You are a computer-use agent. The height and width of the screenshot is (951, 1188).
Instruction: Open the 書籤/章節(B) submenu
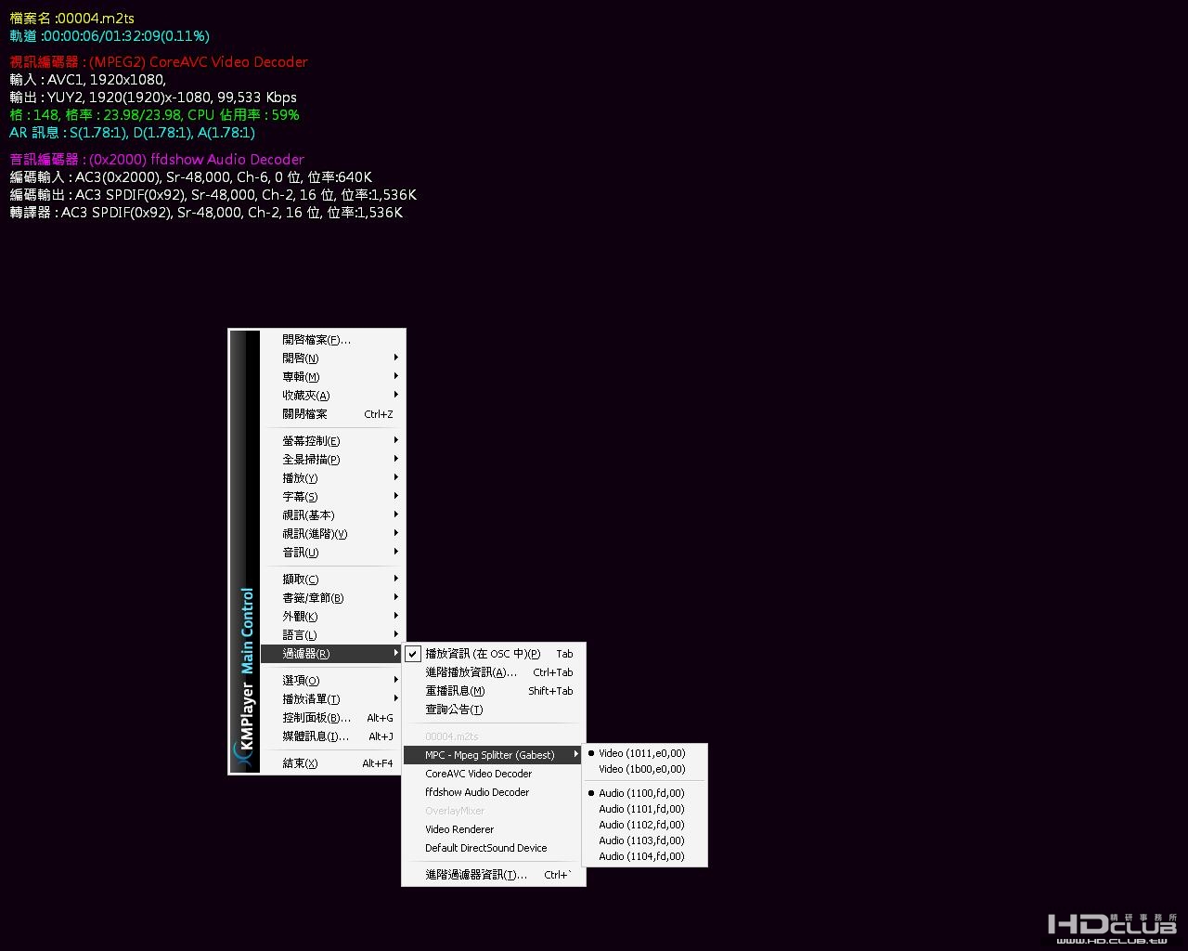click(332, 598)
